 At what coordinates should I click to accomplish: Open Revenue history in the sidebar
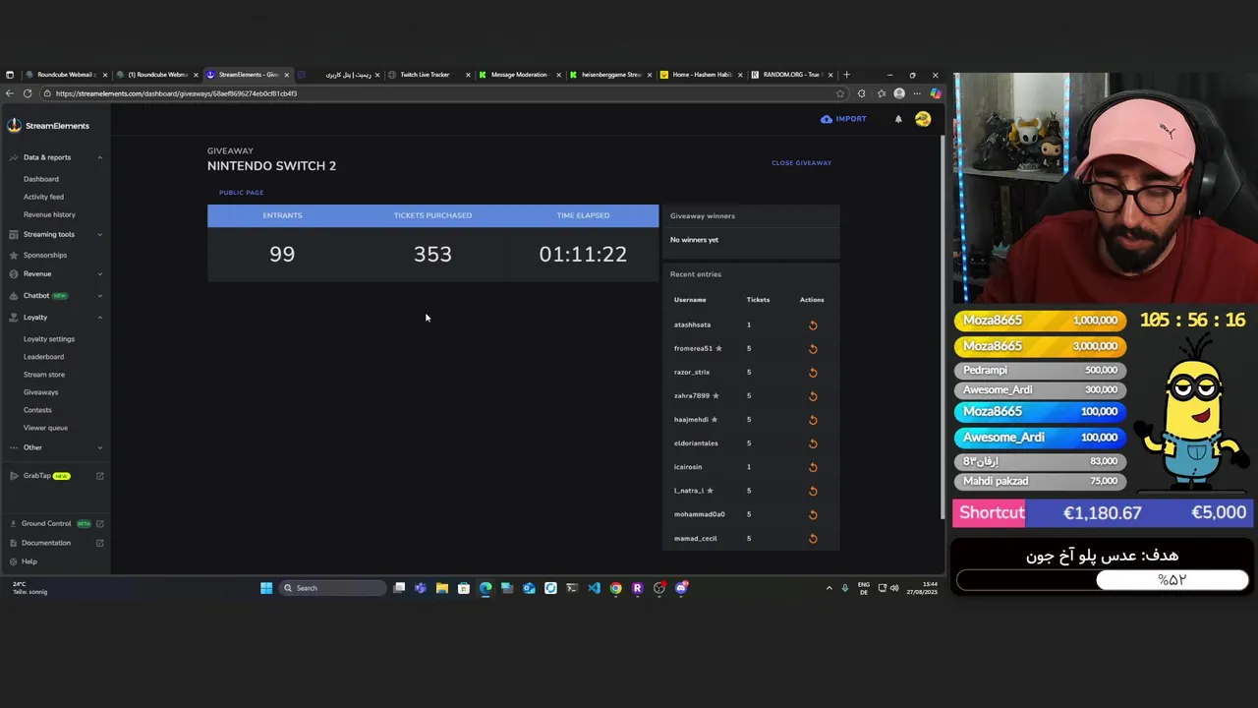[x=49, y=214]
